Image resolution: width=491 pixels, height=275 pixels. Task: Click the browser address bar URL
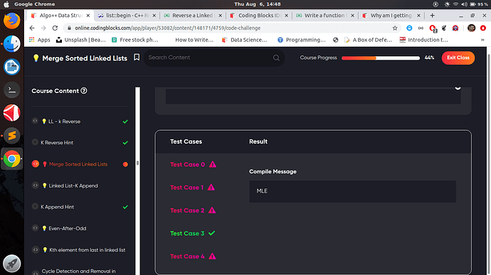167,28
